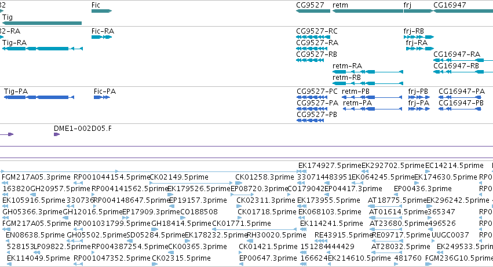Image resolution: width=493 pixels, height=267 pixels.
Task: Select the CG16947-RB transcript label
Action: point(457,66)
